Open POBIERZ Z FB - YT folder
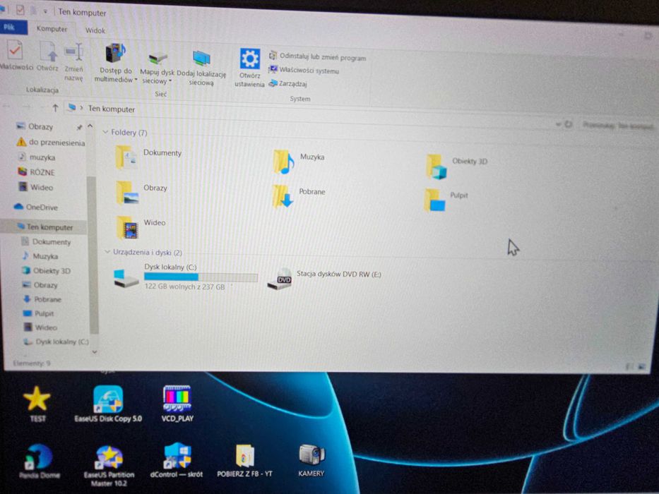The width and height of the screenshot is (659, 494). click(244, 460)
